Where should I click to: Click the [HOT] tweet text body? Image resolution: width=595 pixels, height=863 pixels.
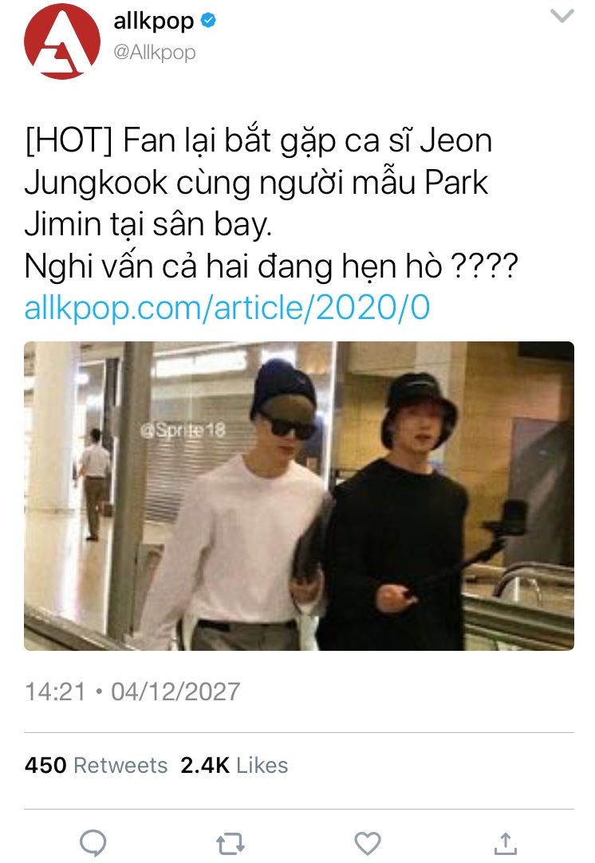coord(271,203)
